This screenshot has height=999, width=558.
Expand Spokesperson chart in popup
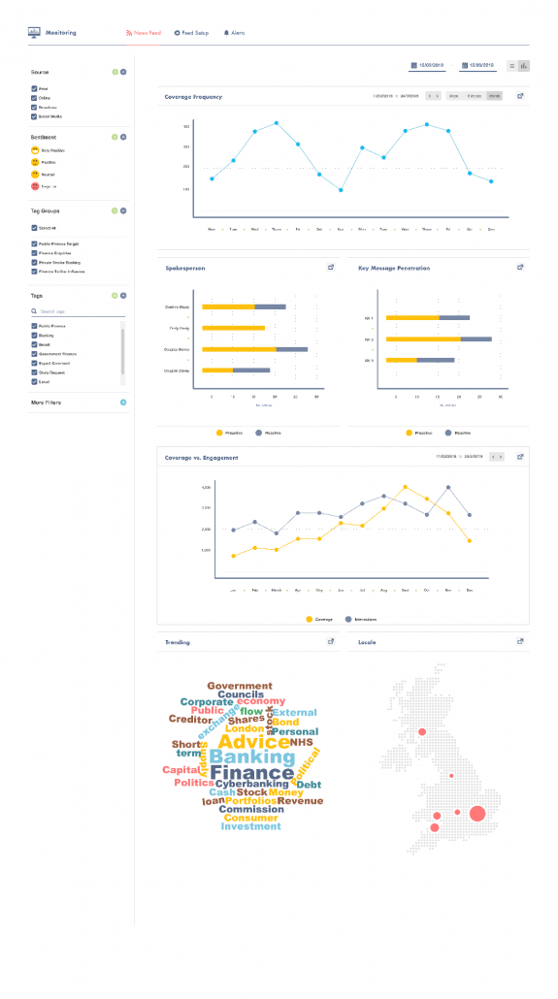point(331,268)
